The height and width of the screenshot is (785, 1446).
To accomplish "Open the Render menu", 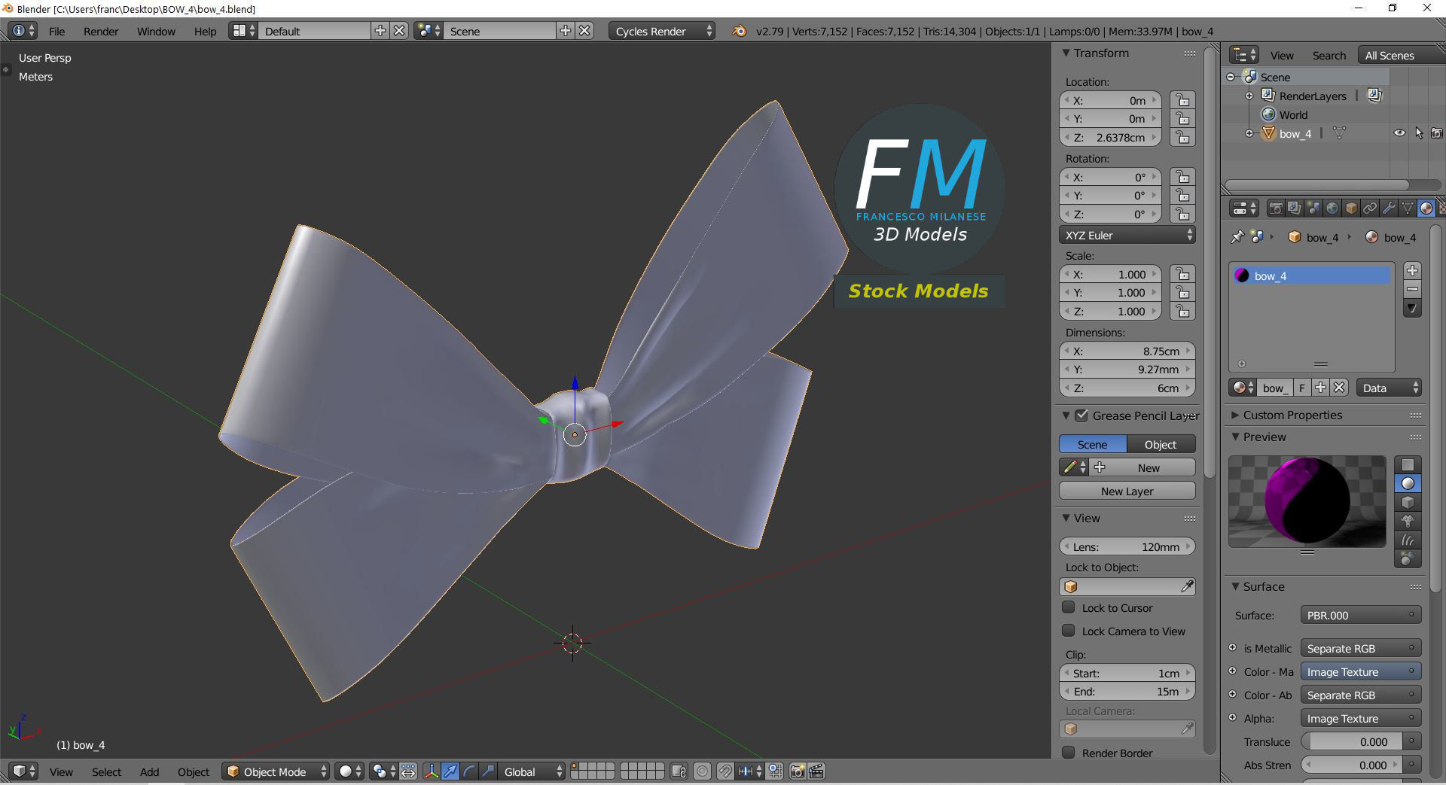I will (x=101, y=31).
